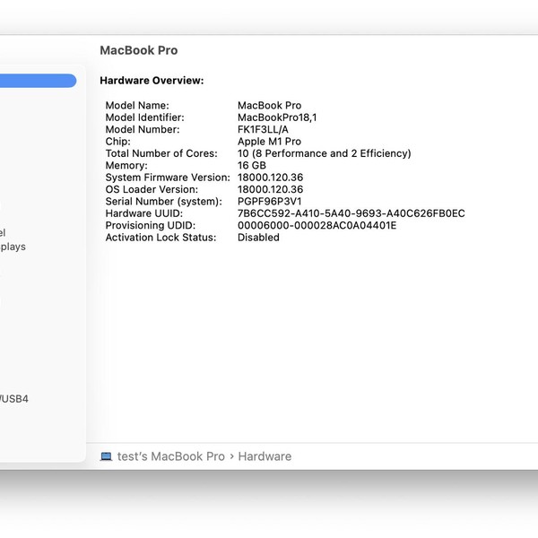This screenshot has width=538, height=538.
Task: Select the value "MacBookPro18,1"
Action: click(x=277, y=117)
